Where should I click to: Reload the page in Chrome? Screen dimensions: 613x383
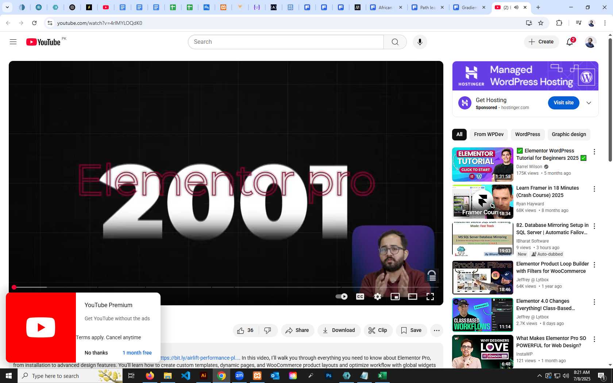(34, 23)
